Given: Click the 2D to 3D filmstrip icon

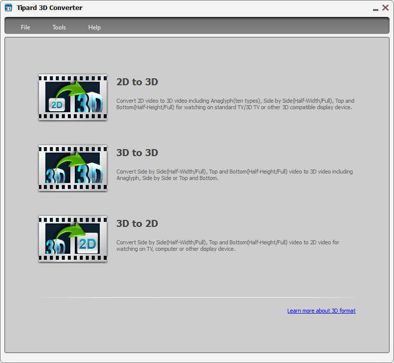Looking at the screenshot, I should click(x=73, y=97).
